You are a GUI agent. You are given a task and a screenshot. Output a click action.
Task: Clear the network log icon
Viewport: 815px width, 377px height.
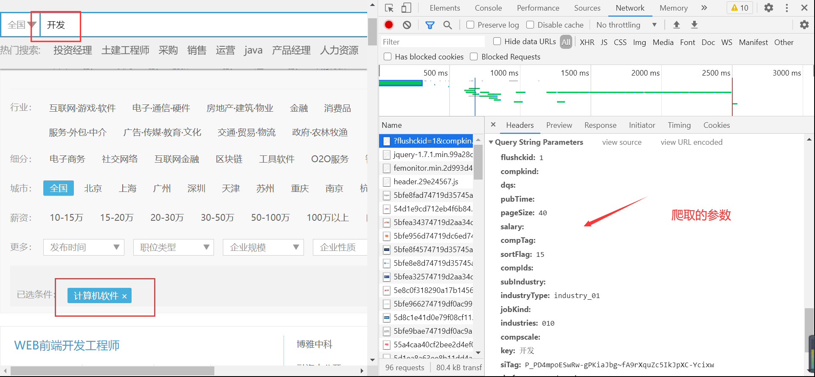(407, 25)
